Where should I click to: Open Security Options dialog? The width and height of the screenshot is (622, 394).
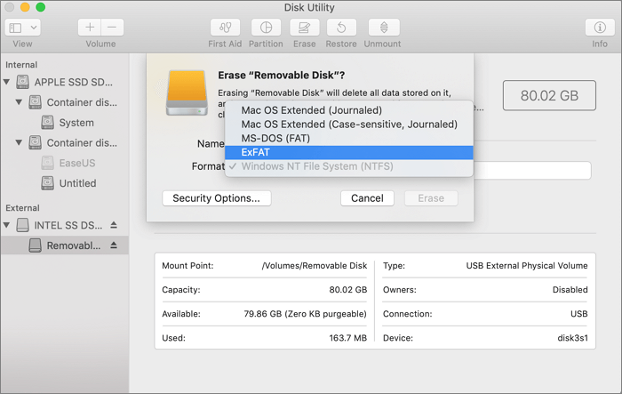216,198
